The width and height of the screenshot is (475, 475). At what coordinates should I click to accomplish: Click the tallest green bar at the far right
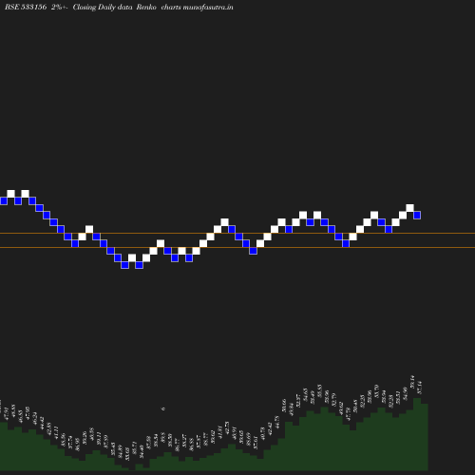417,434
